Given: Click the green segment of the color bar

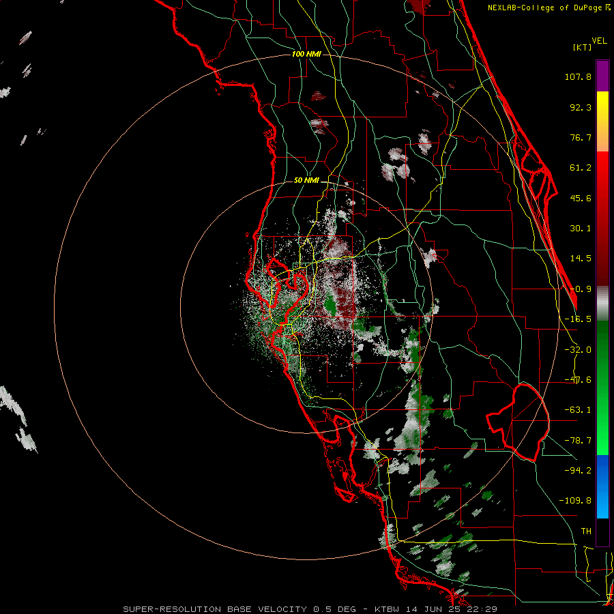Looking at the screenshot, I should tap(602, 388).
